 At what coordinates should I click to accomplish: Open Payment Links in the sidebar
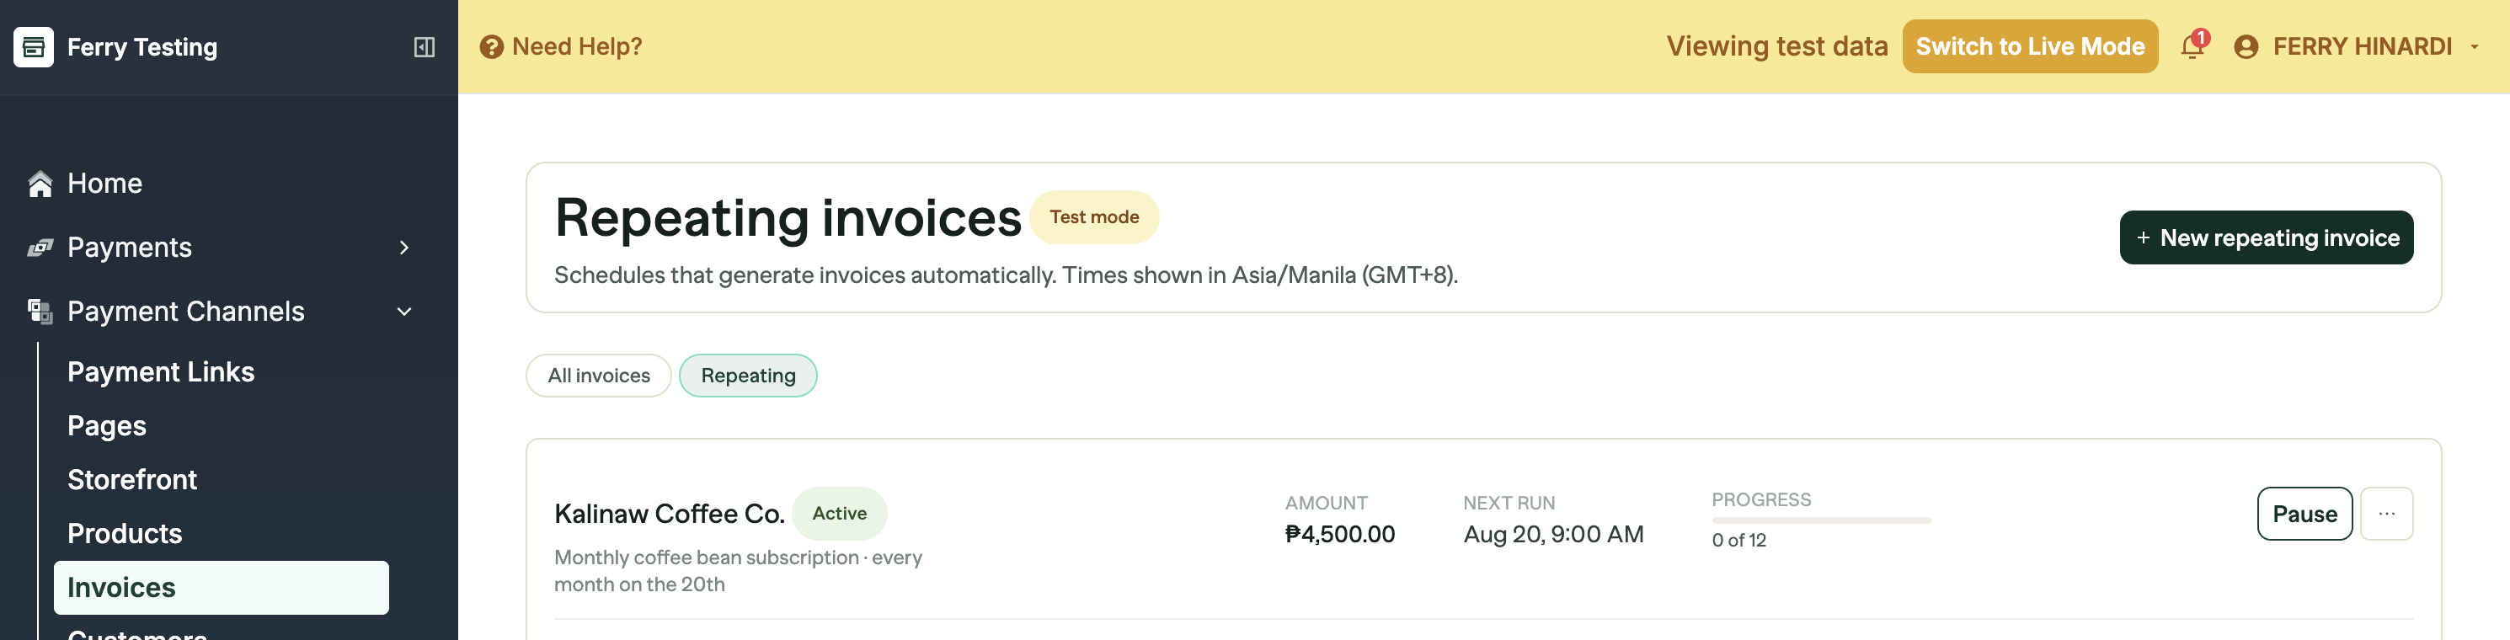coord(161,371)
